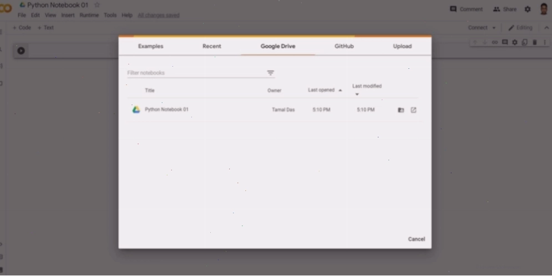This screenshot has height=276, width=552.
Task: Open the settings gear in header
Action: (x=528, y=9)
